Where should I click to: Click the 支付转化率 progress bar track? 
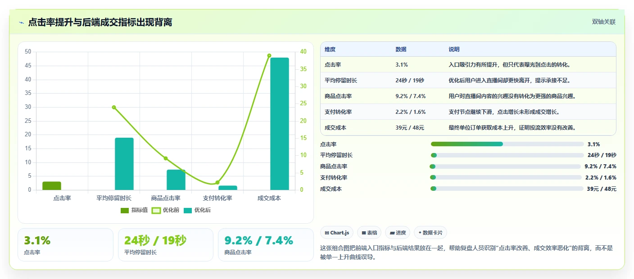(506, 177)
